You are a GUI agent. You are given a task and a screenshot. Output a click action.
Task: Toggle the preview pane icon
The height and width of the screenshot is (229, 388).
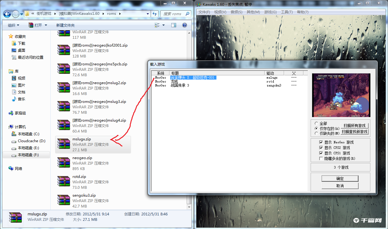(174, 25)
